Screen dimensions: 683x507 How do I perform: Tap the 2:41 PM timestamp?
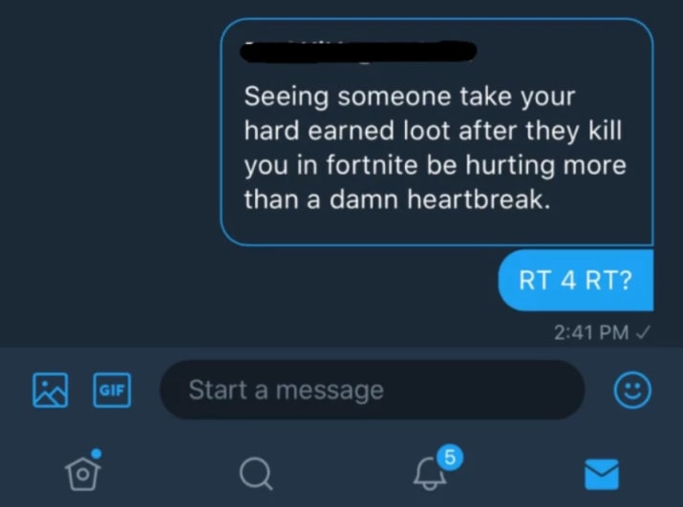tap(591, 333)
